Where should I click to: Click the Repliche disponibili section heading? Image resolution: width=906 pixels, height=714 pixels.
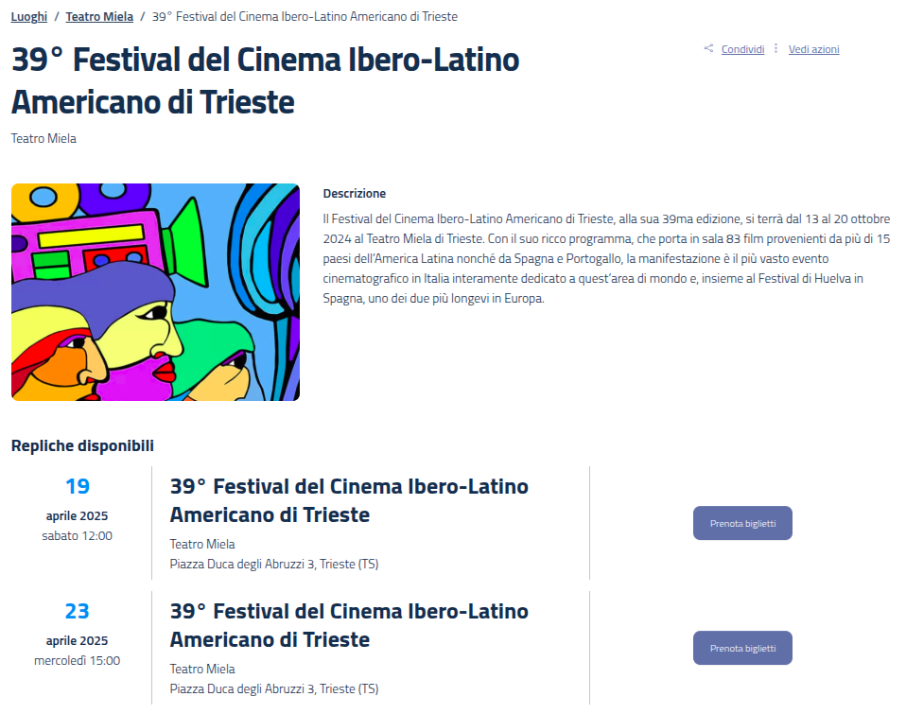(82, 445)
